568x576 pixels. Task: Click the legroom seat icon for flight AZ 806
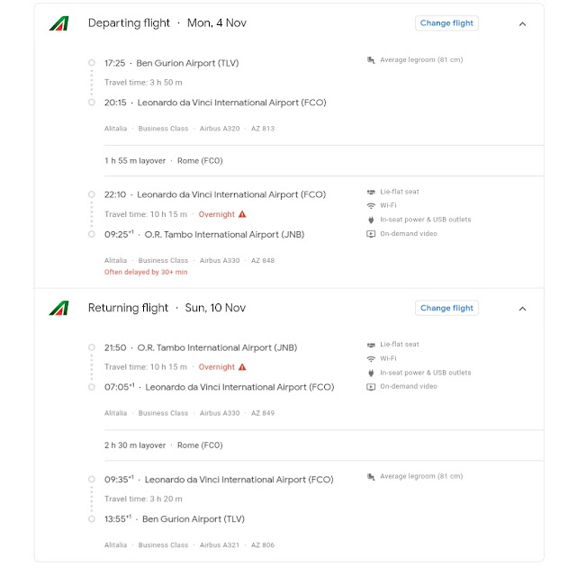pos(371,476)
